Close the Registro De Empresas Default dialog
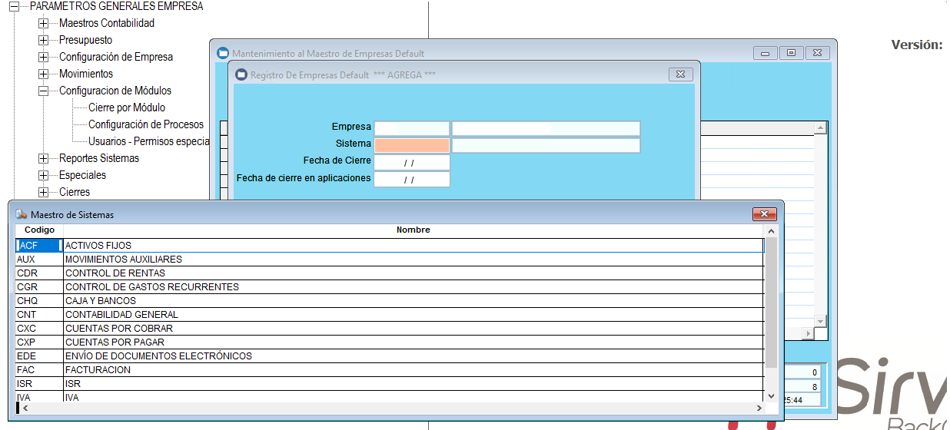The height and width of the screenshot is (430, 950). (680, 74)
